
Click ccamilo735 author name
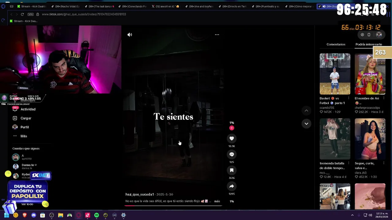click(327, 108)
